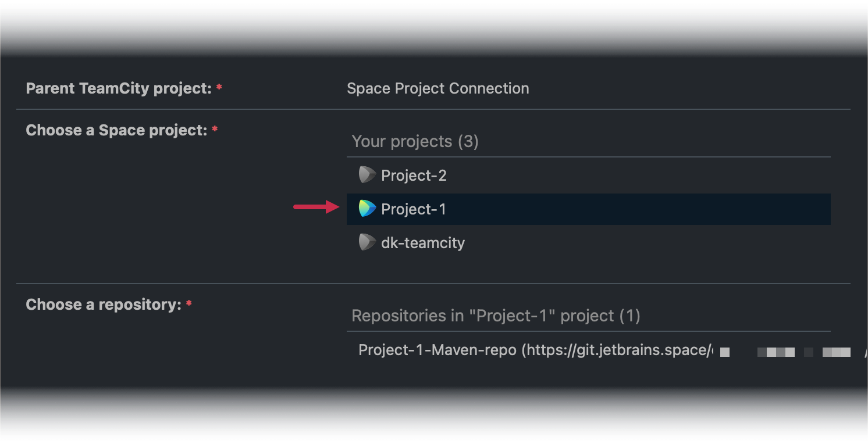Click the Choose a repository label
The image size is (868, 444).
pos(102,304)
